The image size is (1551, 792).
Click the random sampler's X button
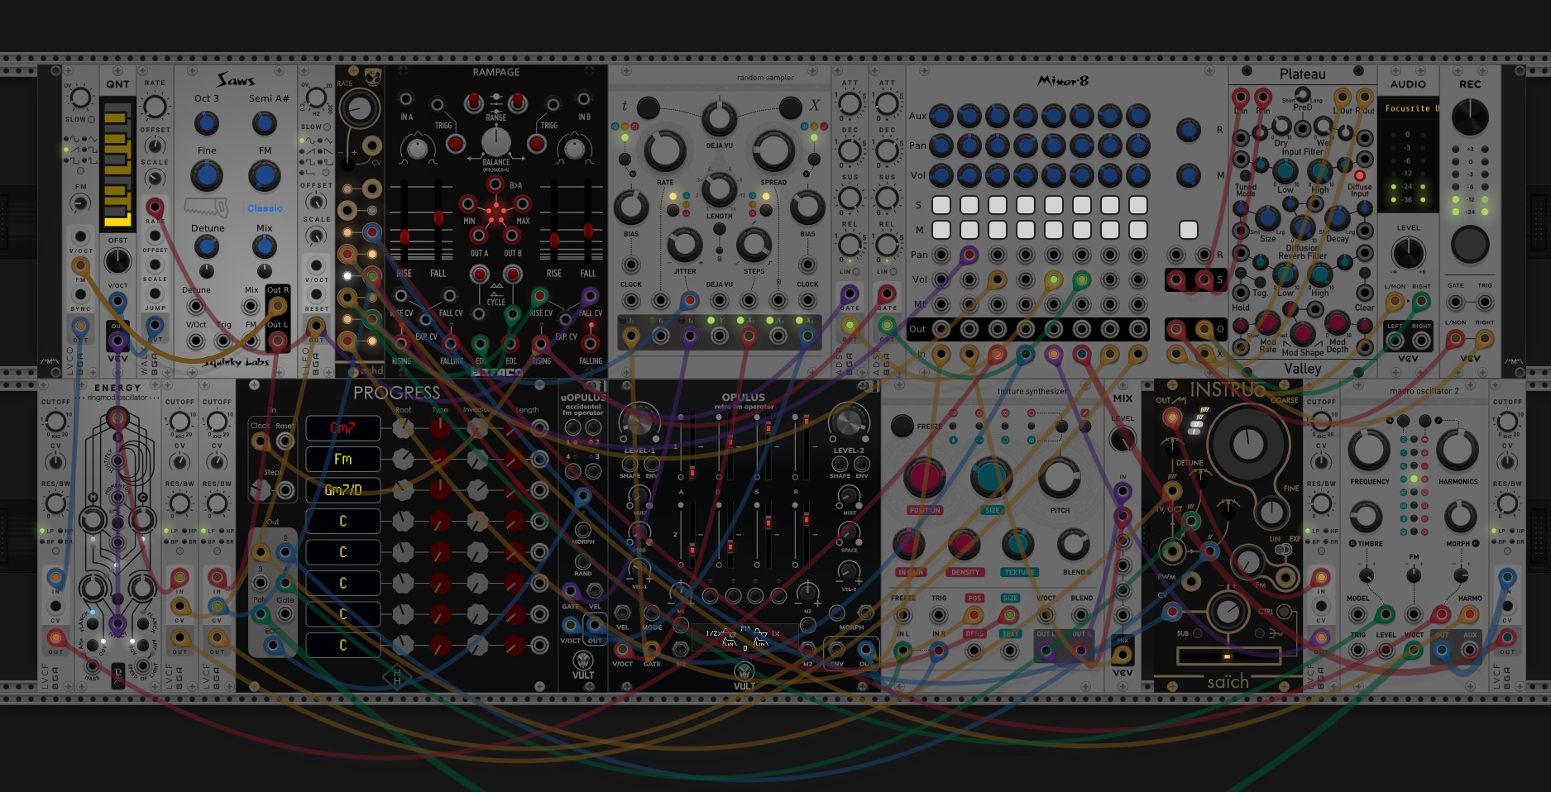(x=790, y=107)
